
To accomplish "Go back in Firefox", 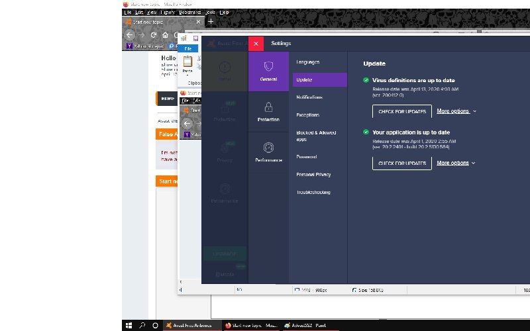I will (x=129, y=35).
